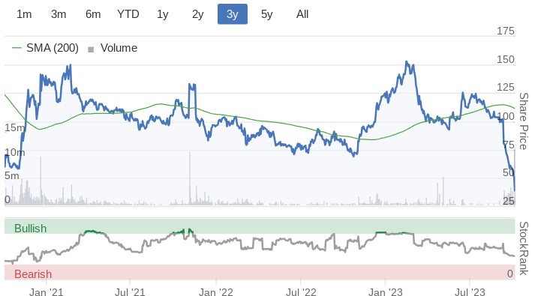Expand chart to 5y range

[x=267, y=14]
